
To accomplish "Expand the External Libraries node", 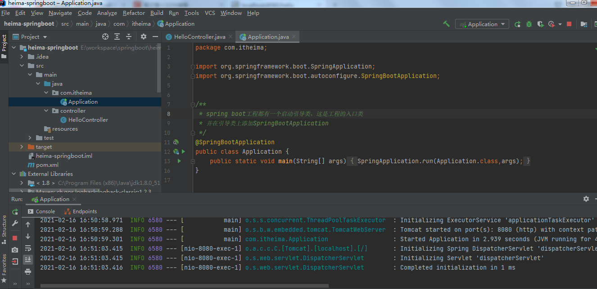I will 14,174.
